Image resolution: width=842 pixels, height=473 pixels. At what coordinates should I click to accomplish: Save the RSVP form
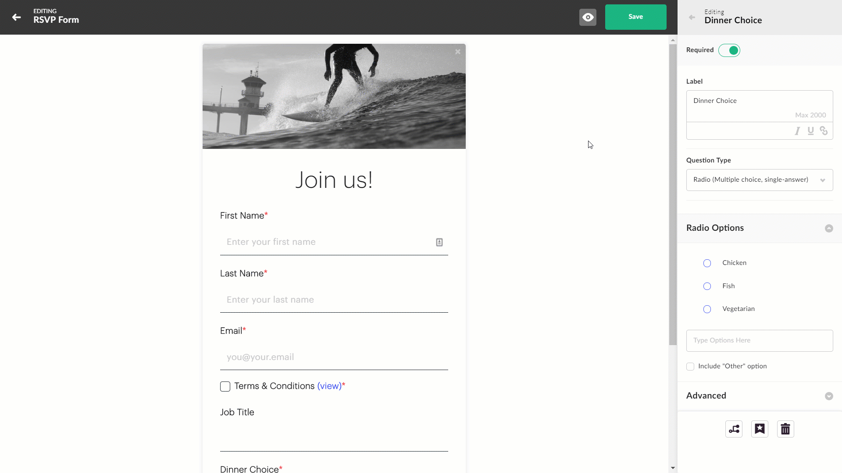[635, 17]
